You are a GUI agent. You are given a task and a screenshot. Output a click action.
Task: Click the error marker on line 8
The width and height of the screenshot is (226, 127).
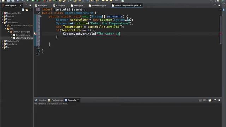35,34
